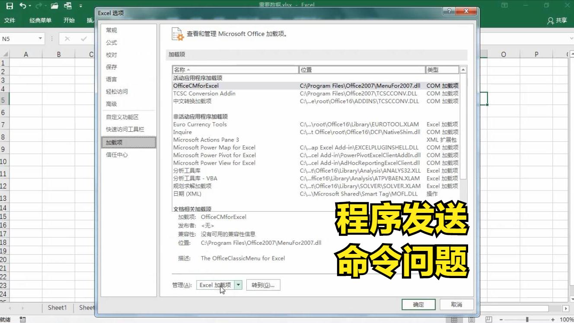Select Page Layout view icon
The width and height of the screenshot is (574, 323).
tap(471, 319)
